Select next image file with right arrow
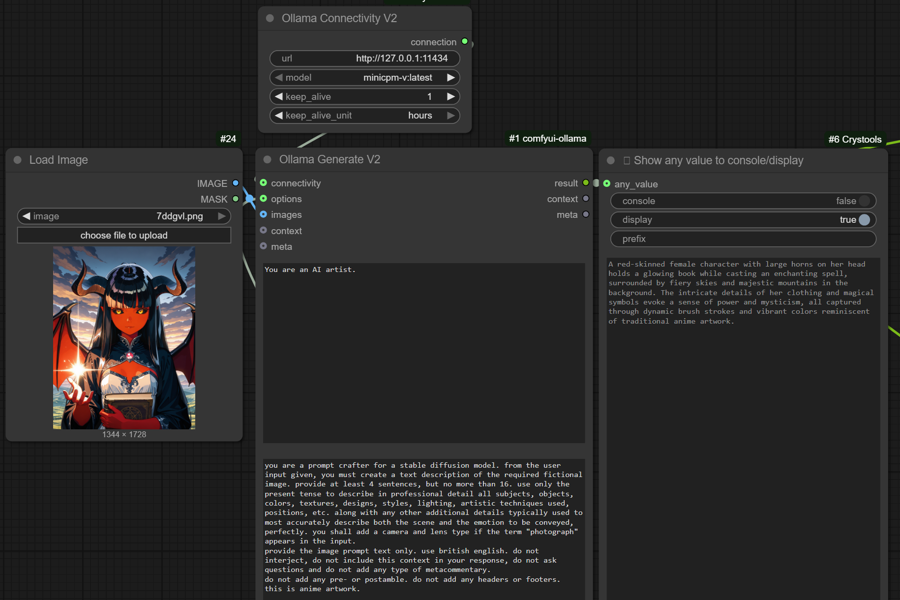Image resolution: width=900 pixels, height=600 pixels. pyautogui.click(x=222, y=216)
